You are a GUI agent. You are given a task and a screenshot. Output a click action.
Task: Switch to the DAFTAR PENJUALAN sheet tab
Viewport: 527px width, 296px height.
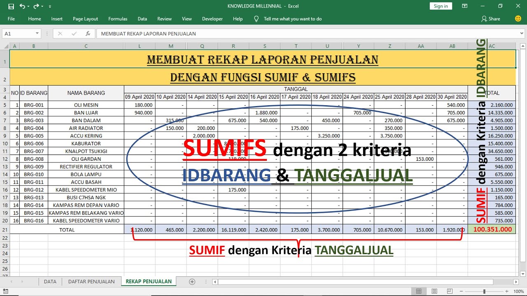point(91,282)
